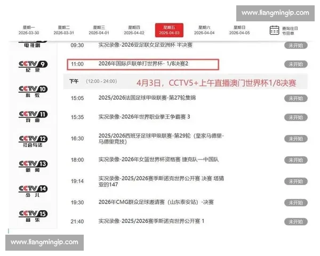Open the CCTV 11 opera channel logo

33,117
